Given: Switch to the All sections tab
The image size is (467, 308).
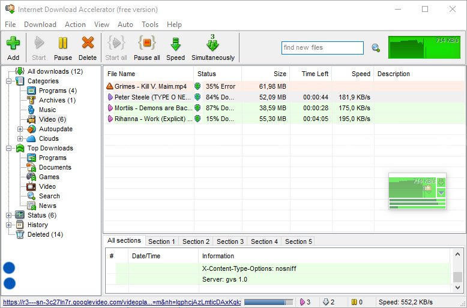Looking at the screenshot, I should [124, 240].
